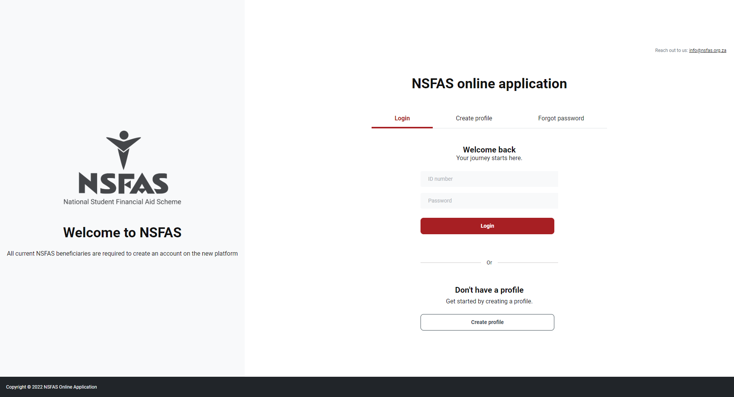This screenshot has height=397, width=734.
Task: Click the National Student Financial Aid Scheme tagline
Action: pyautogui.click(x=122, y=202)
